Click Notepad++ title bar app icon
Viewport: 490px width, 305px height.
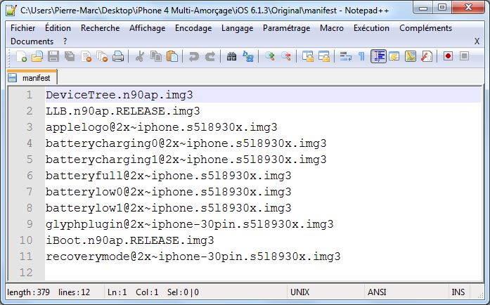[x=11, y=10]
